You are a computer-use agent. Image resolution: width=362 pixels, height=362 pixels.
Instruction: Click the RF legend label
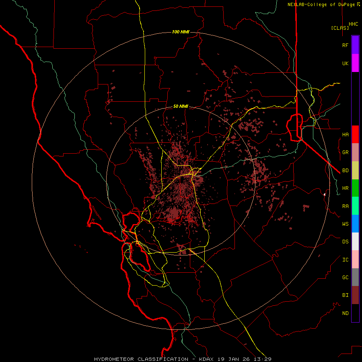pos(345,45)
